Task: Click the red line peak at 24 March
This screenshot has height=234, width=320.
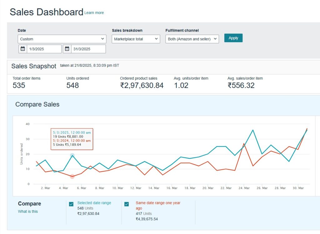Action: (x=244, y=144)
